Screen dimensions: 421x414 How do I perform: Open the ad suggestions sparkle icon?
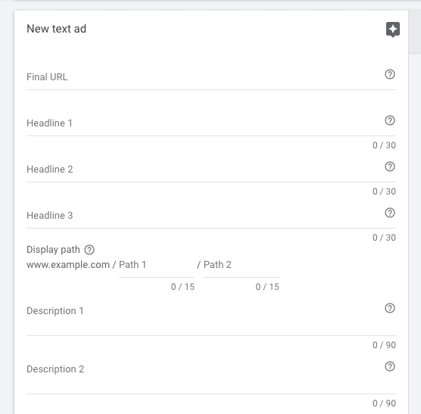(393, 30)
